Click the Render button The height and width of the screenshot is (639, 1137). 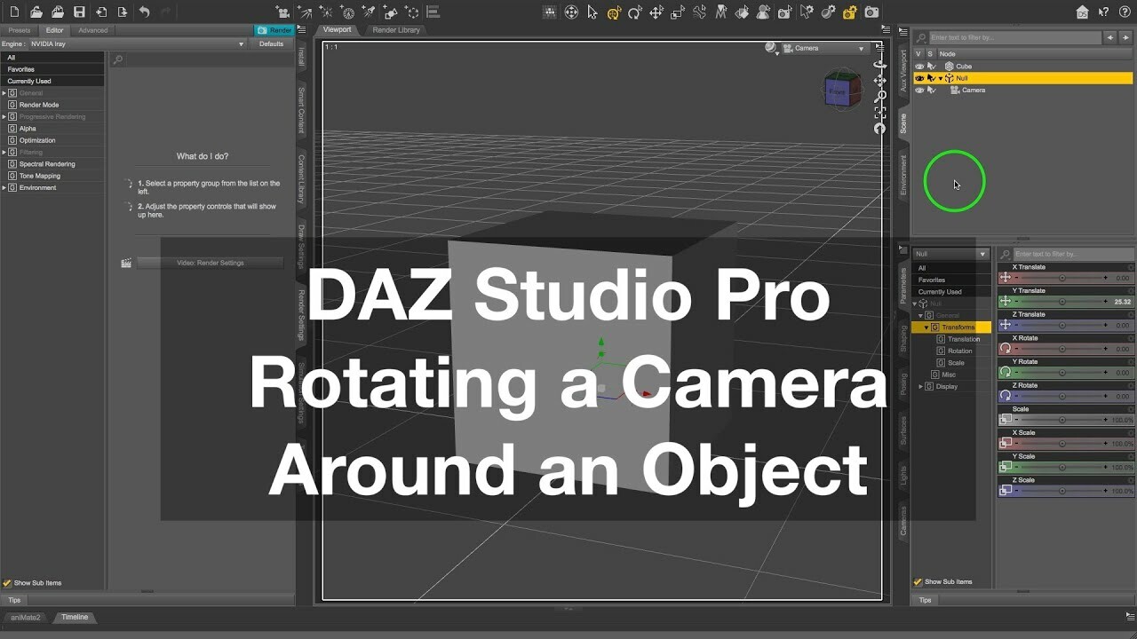pyautogui.click(x=275, y=29)
